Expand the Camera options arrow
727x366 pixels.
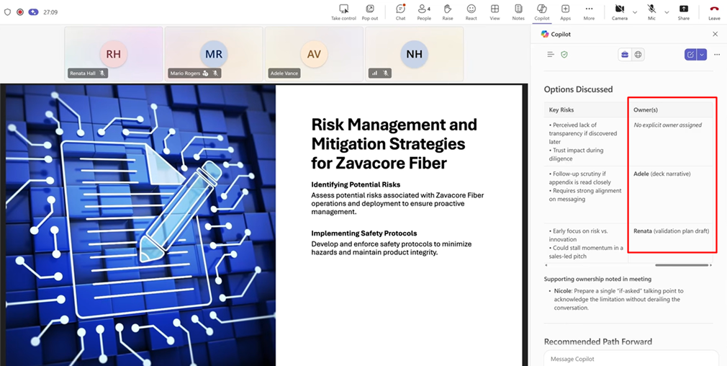pos(634,12)
